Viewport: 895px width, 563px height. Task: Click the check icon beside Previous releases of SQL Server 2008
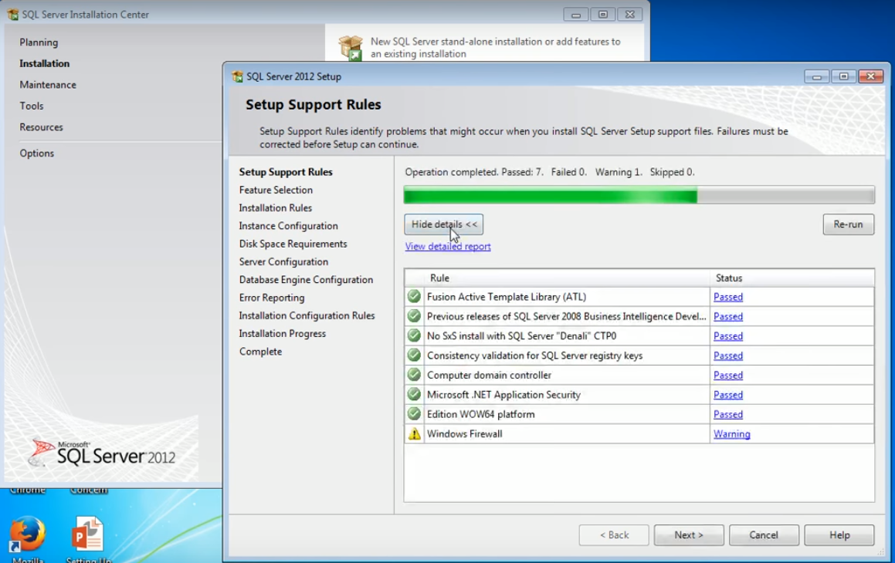coord(415,315)
